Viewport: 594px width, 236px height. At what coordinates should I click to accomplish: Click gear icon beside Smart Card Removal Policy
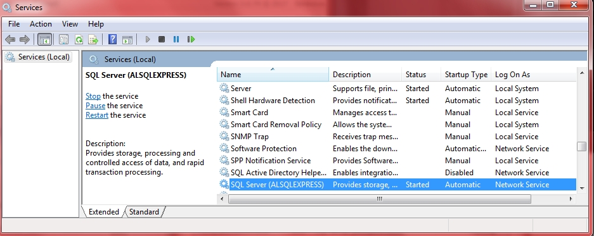click(x=224, y=125)
